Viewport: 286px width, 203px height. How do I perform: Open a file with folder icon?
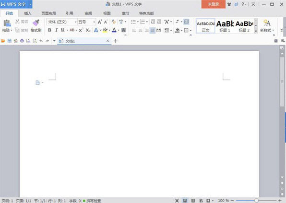3,41
